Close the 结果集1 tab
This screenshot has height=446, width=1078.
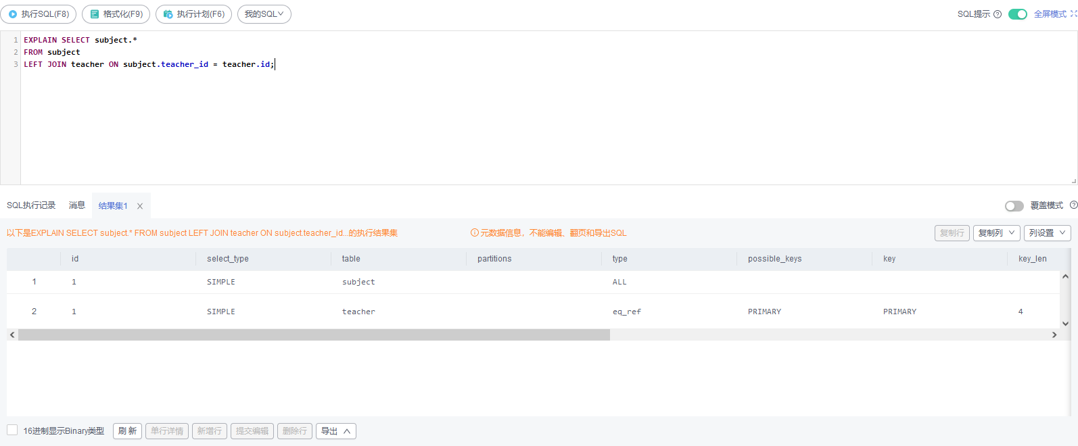point(140,206)
